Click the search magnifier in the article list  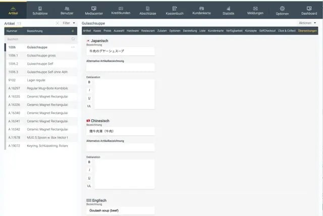[x=73, y=38]
